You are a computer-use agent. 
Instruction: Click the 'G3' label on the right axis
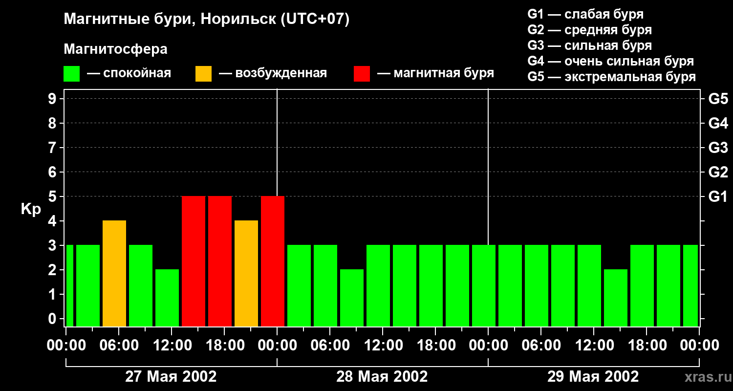click(x=718, y=148)
